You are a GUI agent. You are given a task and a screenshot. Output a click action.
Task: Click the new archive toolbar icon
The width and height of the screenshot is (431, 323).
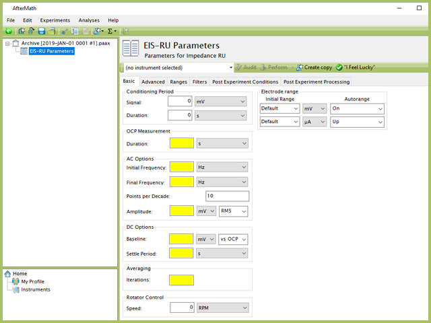(22, 31)
